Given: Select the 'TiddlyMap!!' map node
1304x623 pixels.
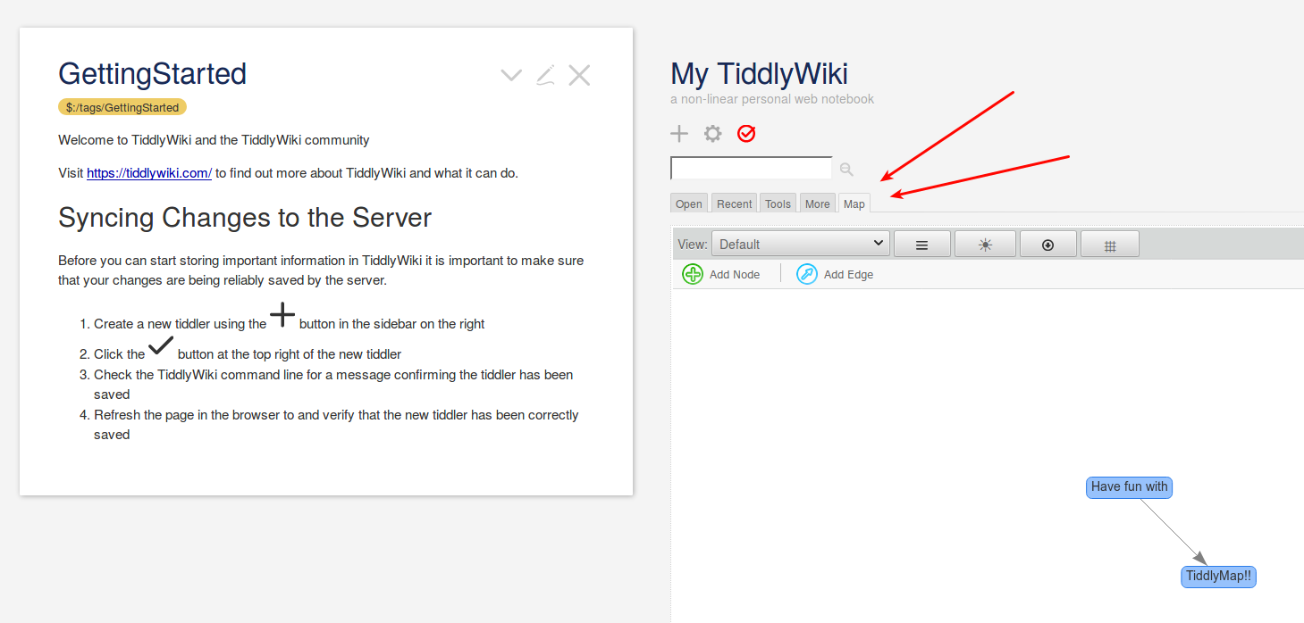Looking at the screenshot, I should click(1219, 577).
